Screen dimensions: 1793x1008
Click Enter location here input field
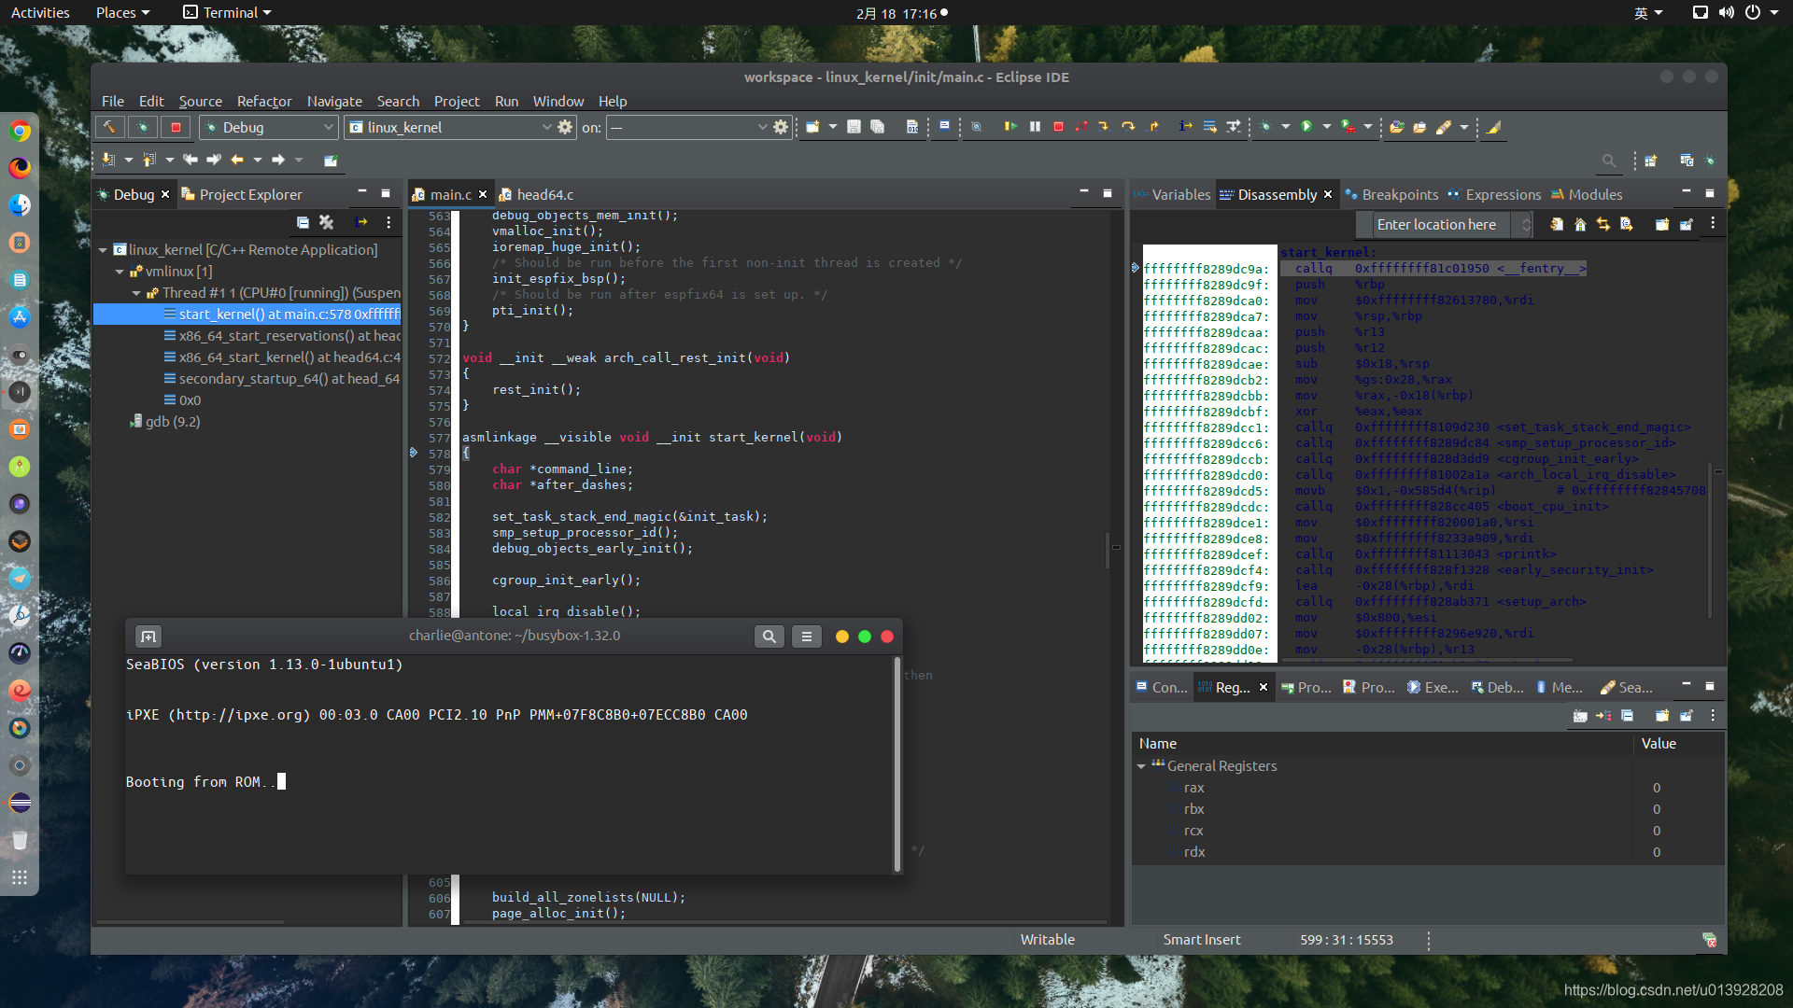1437,223
